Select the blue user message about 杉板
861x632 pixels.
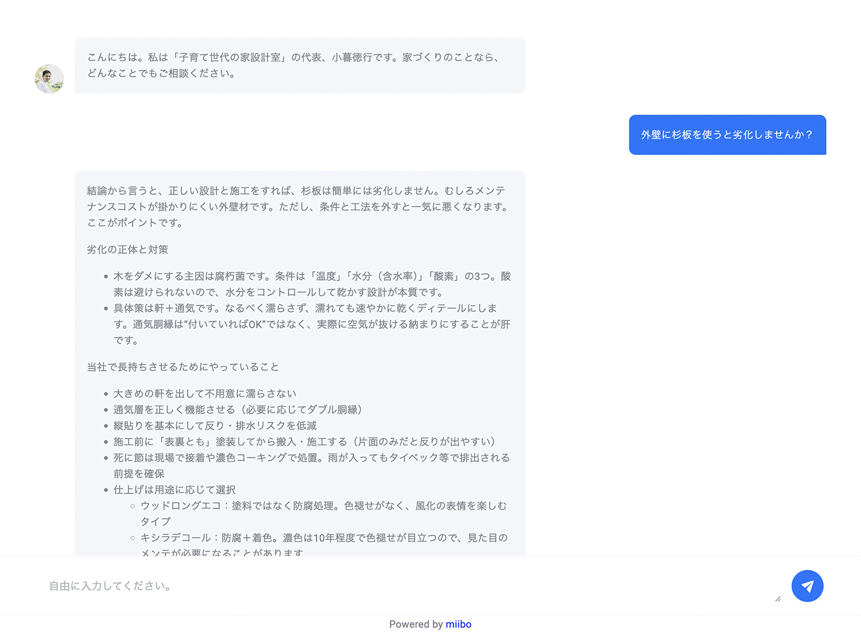click(727, 135)
